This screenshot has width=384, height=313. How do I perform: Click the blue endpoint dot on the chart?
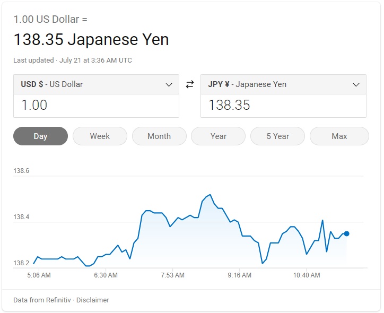[346, 233]
